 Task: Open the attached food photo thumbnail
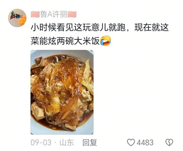click(x=62, y=92)
